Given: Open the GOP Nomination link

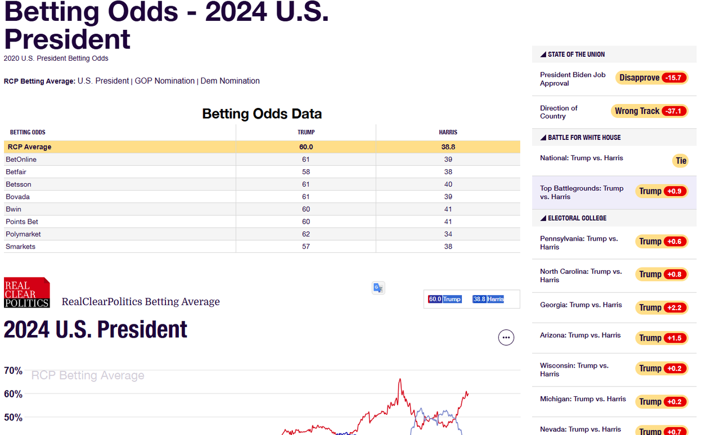Looking at the screenshot, I should pyautogui.click(x=165, y=81).
